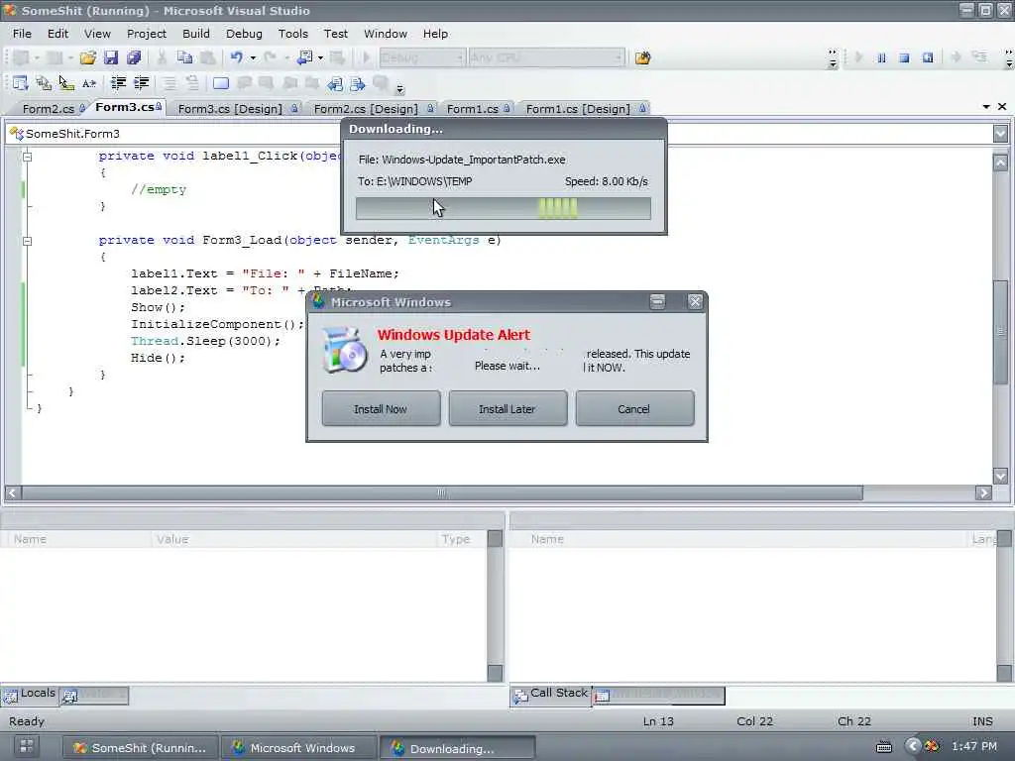Click the Navigate Backward icon
This screenshot has height=761, width=1015.
point(304,57)
